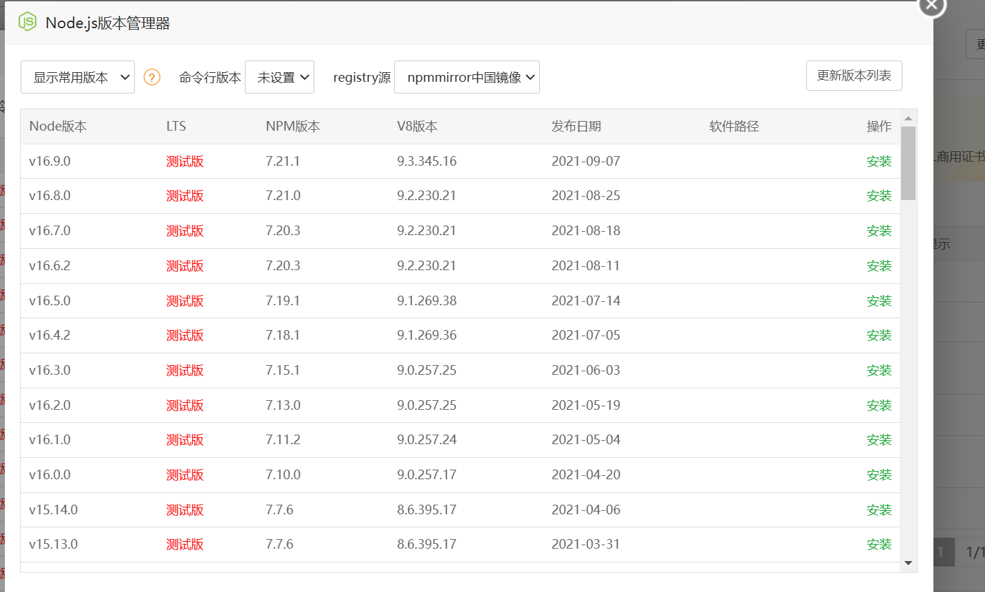985x592 pixels.
Task: Click V8 version 9.1.269.38 cell
Action: tap(426, 300)
